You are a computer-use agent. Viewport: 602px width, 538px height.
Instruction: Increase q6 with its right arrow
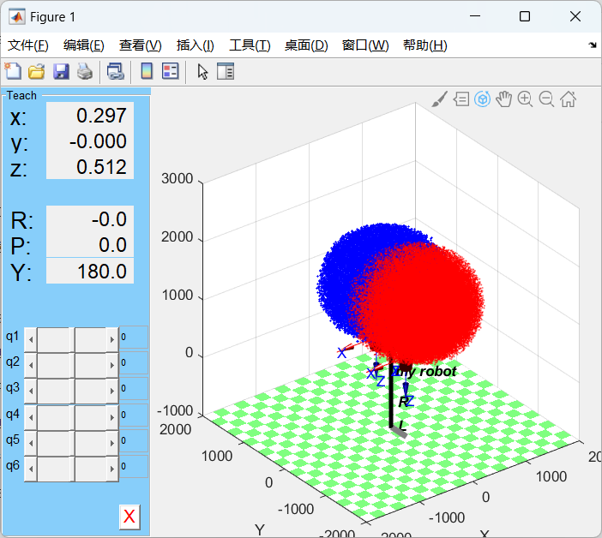click(x=112, y=469)
